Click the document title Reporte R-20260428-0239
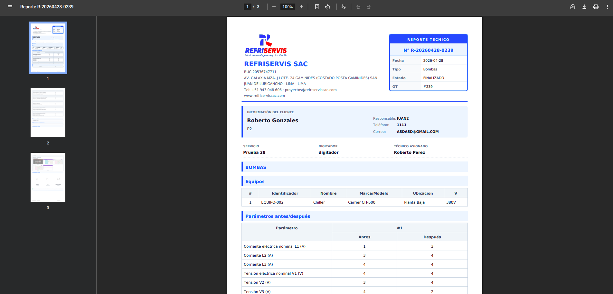Image resolution: width=613 pixels, height=294 pixels. coord(47,7)
